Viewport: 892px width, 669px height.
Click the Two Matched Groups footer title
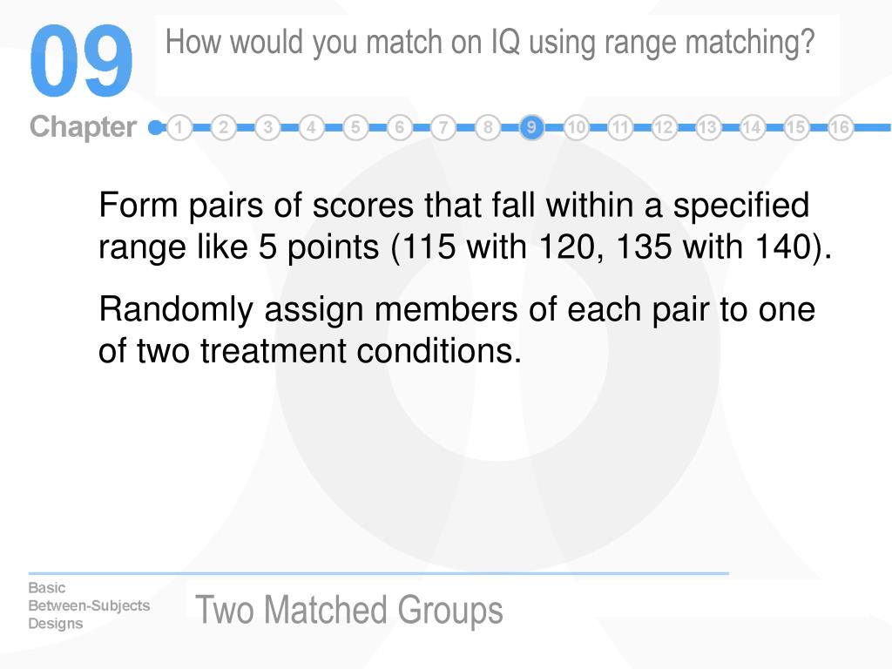(x=349, y=611)
